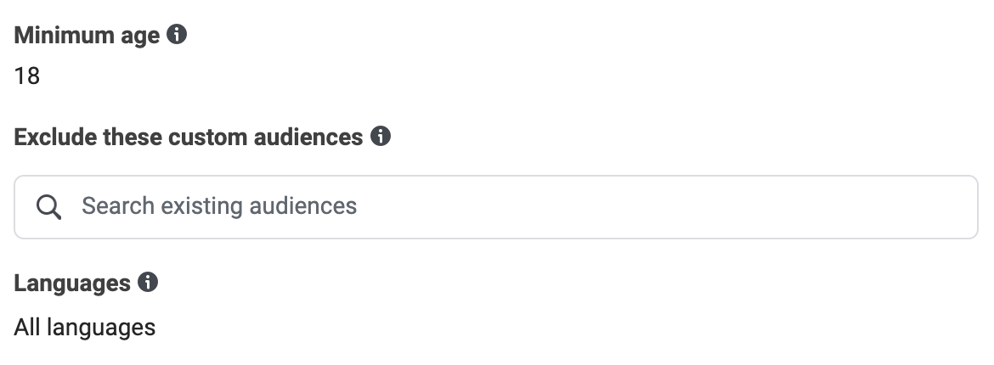Click the Exclude these custom audiences label

[x=189, y=137]
